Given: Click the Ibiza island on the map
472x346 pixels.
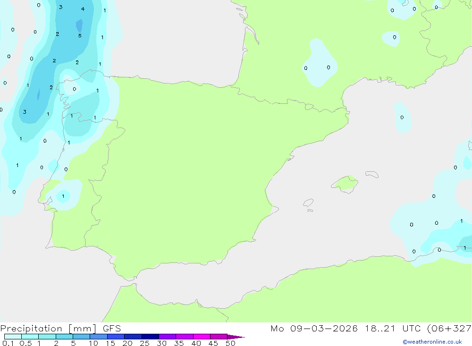Looking at the screenshot, I should [308, 203].
